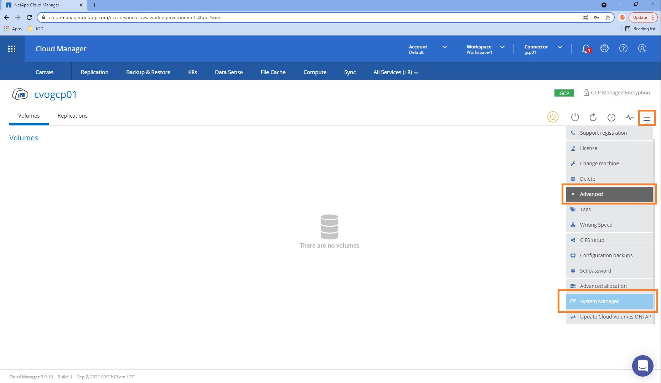Click the activity pulse monitor icon
The height and width of the screenshot is (383, 661).
pos(629,117)
